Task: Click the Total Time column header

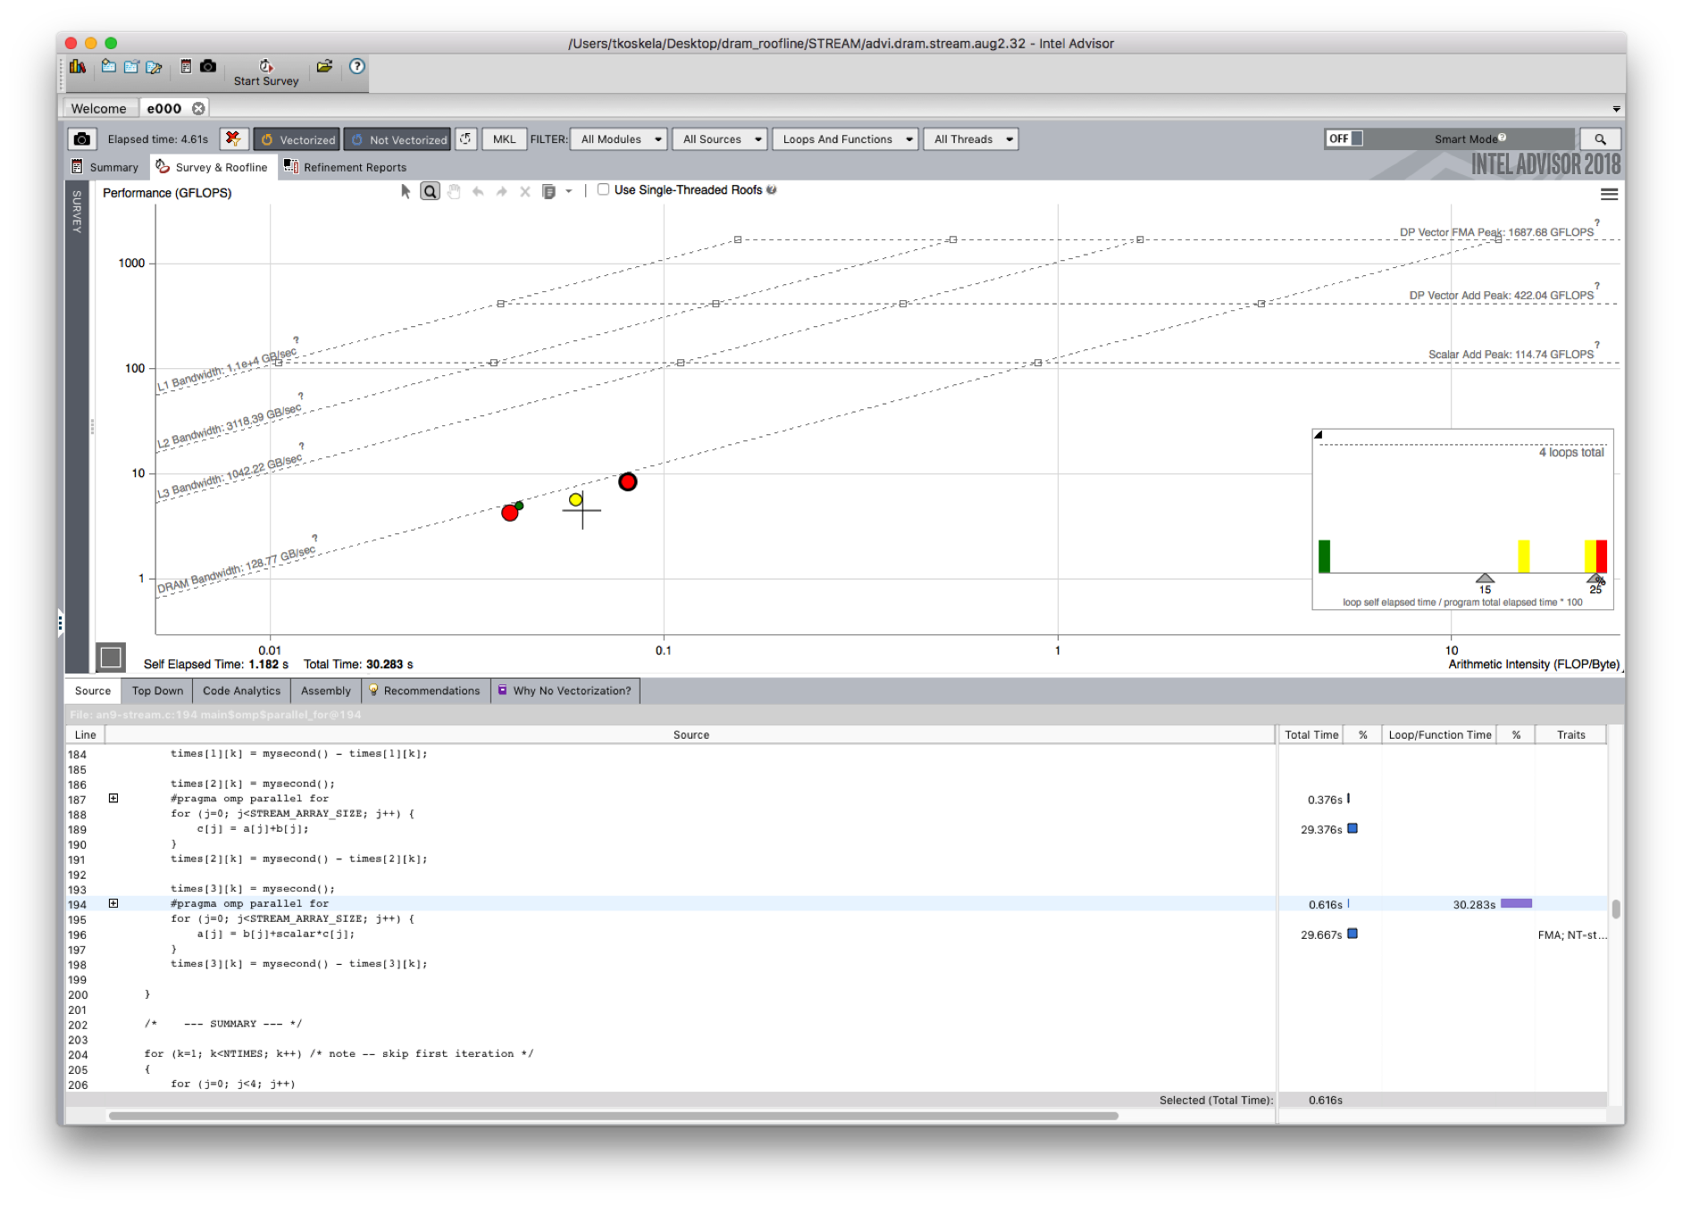Action: click(x=1311, y=734)
